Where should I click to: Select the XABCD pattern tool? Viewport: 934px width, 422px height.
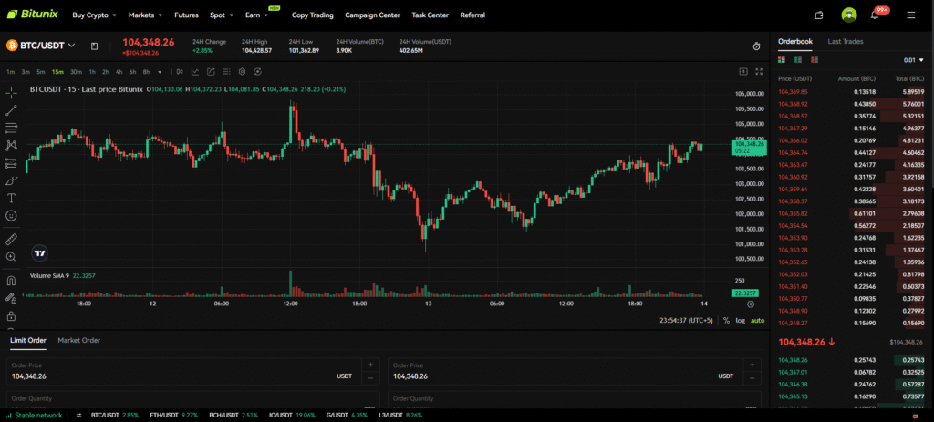11,145
